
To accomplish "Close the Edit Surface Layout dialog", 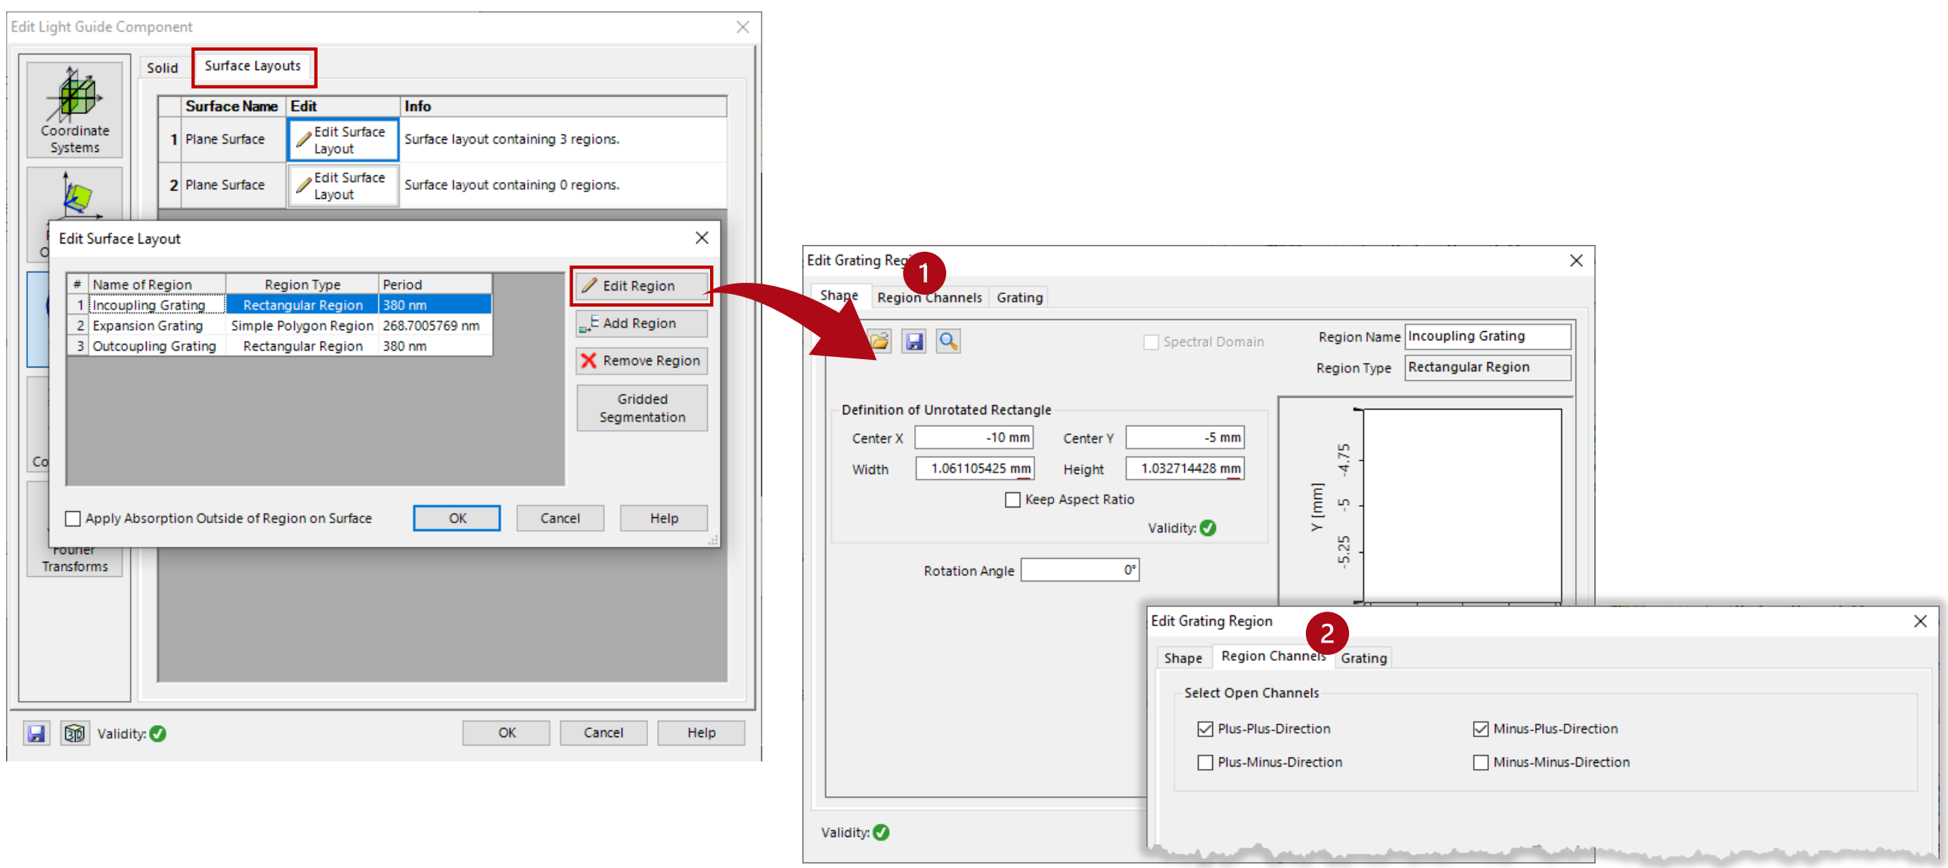I will pos(702,238).
